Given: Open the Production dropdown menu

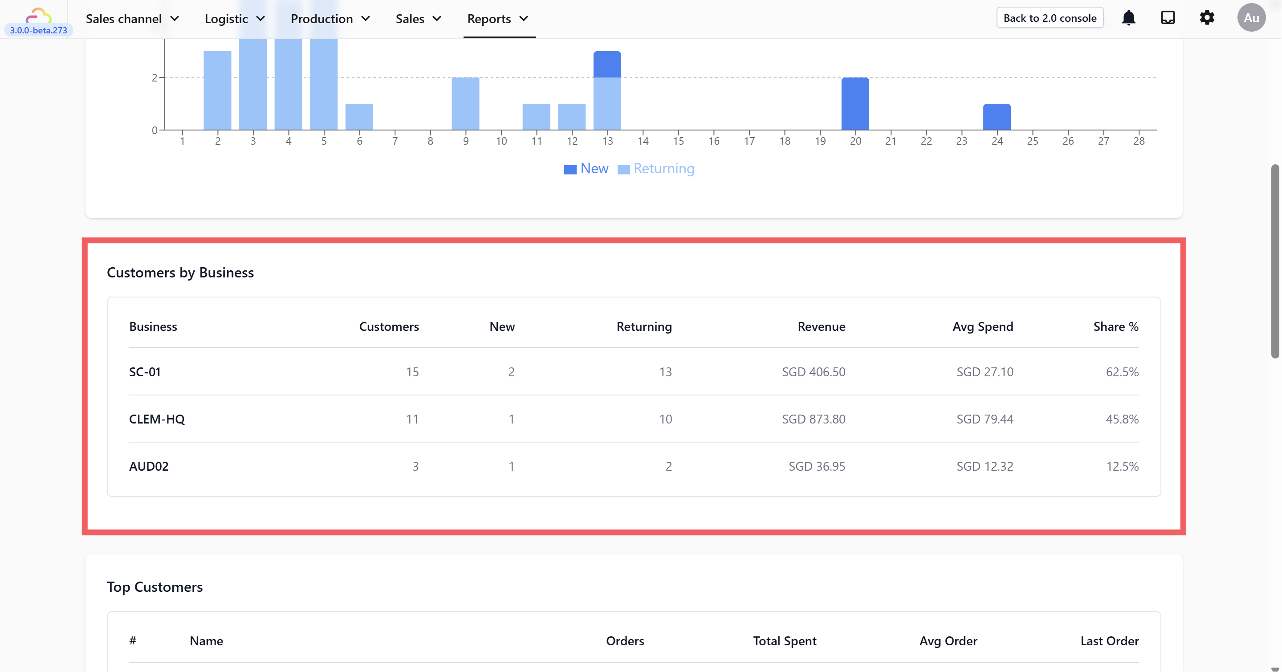Looking at the screenshot, I should click(330, 19).
